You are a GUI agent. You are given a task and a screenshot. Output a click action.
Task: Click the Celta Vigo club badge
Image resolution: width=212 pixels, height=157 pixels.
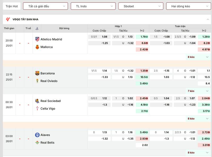point(37,109)
